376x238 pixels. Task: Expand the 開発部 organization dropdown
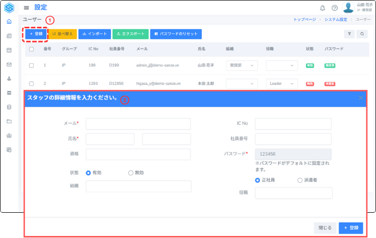pos(243,65)
